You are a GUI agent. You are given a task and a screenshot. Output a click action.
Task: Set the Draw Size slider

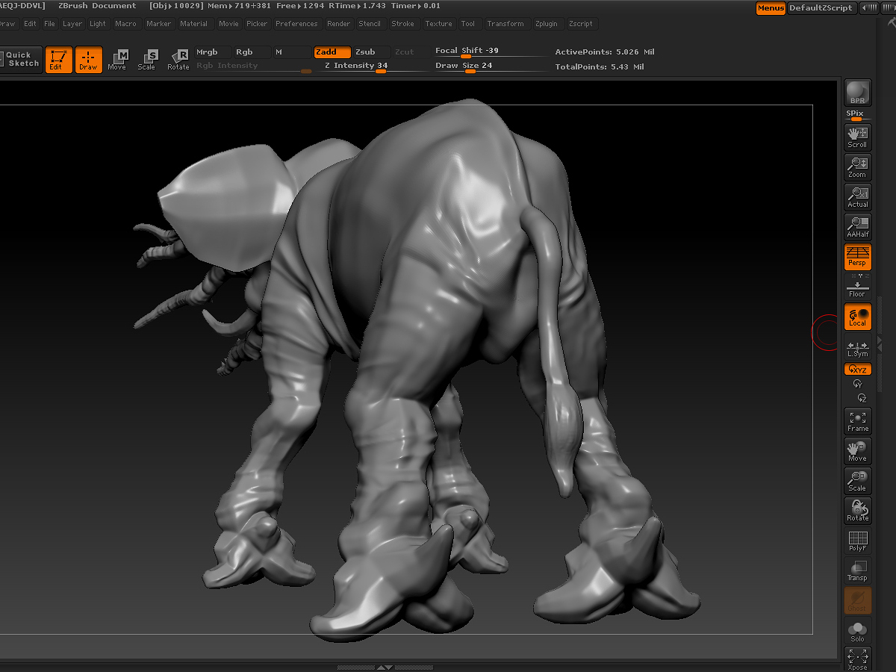490,66
